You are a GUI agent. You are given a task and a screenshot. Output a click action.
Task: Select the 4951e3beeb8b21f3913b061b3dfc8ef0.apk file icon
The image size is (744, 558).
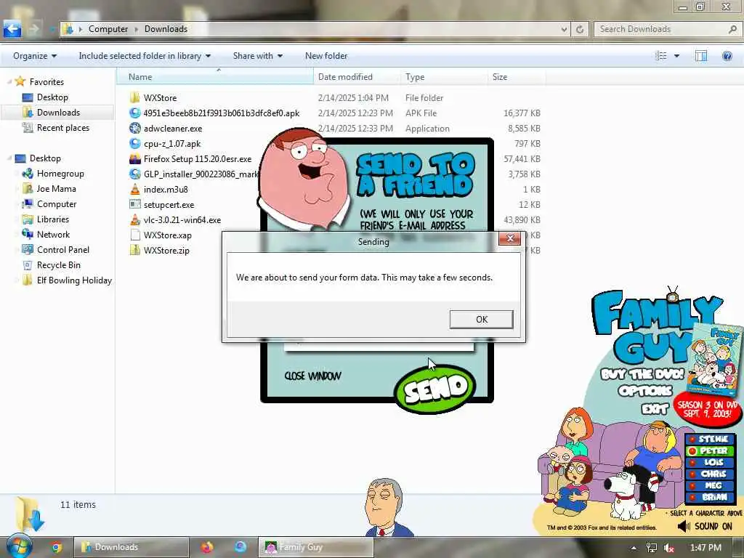(x=134, y=113)
